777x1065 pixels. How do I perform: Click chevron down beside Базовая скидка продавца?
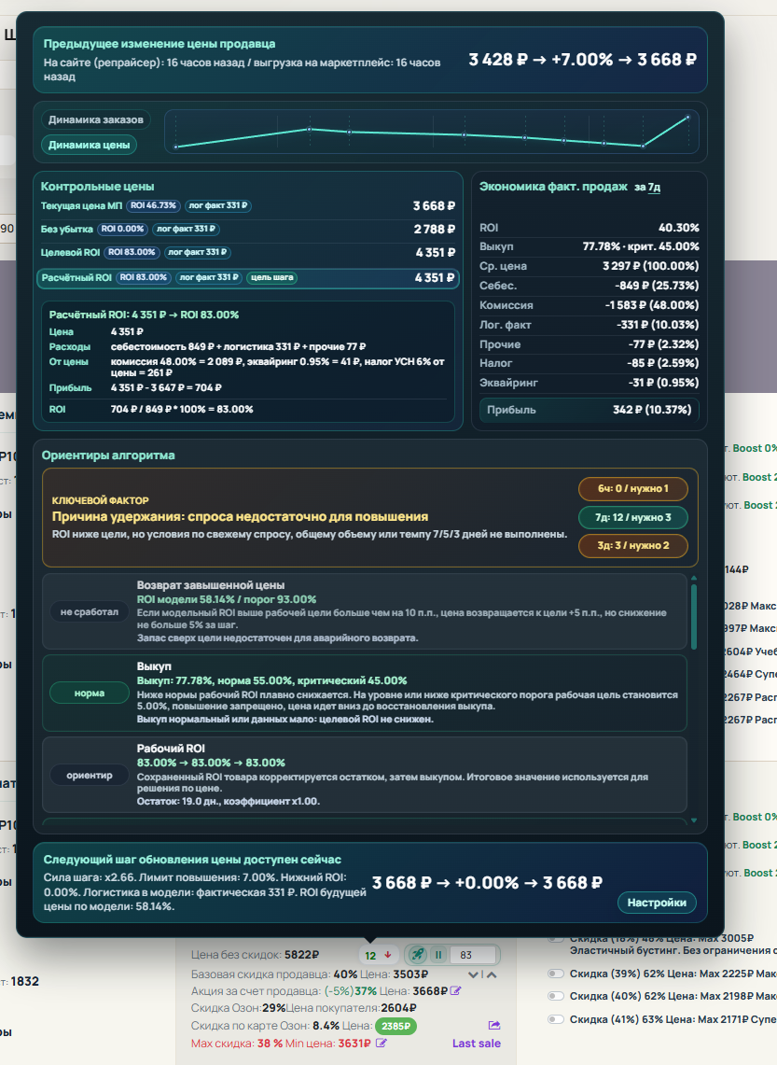(473, 974)
